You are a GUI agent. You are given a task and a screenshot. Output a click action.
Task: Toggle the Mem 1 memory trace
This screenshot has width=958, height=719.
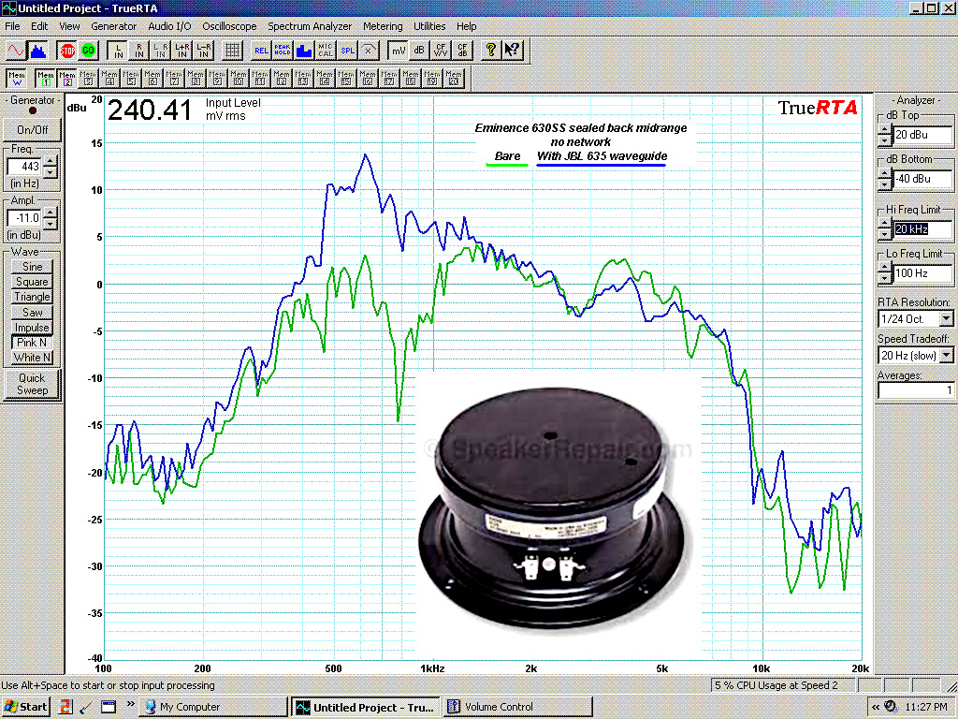[x=46, y=79]
